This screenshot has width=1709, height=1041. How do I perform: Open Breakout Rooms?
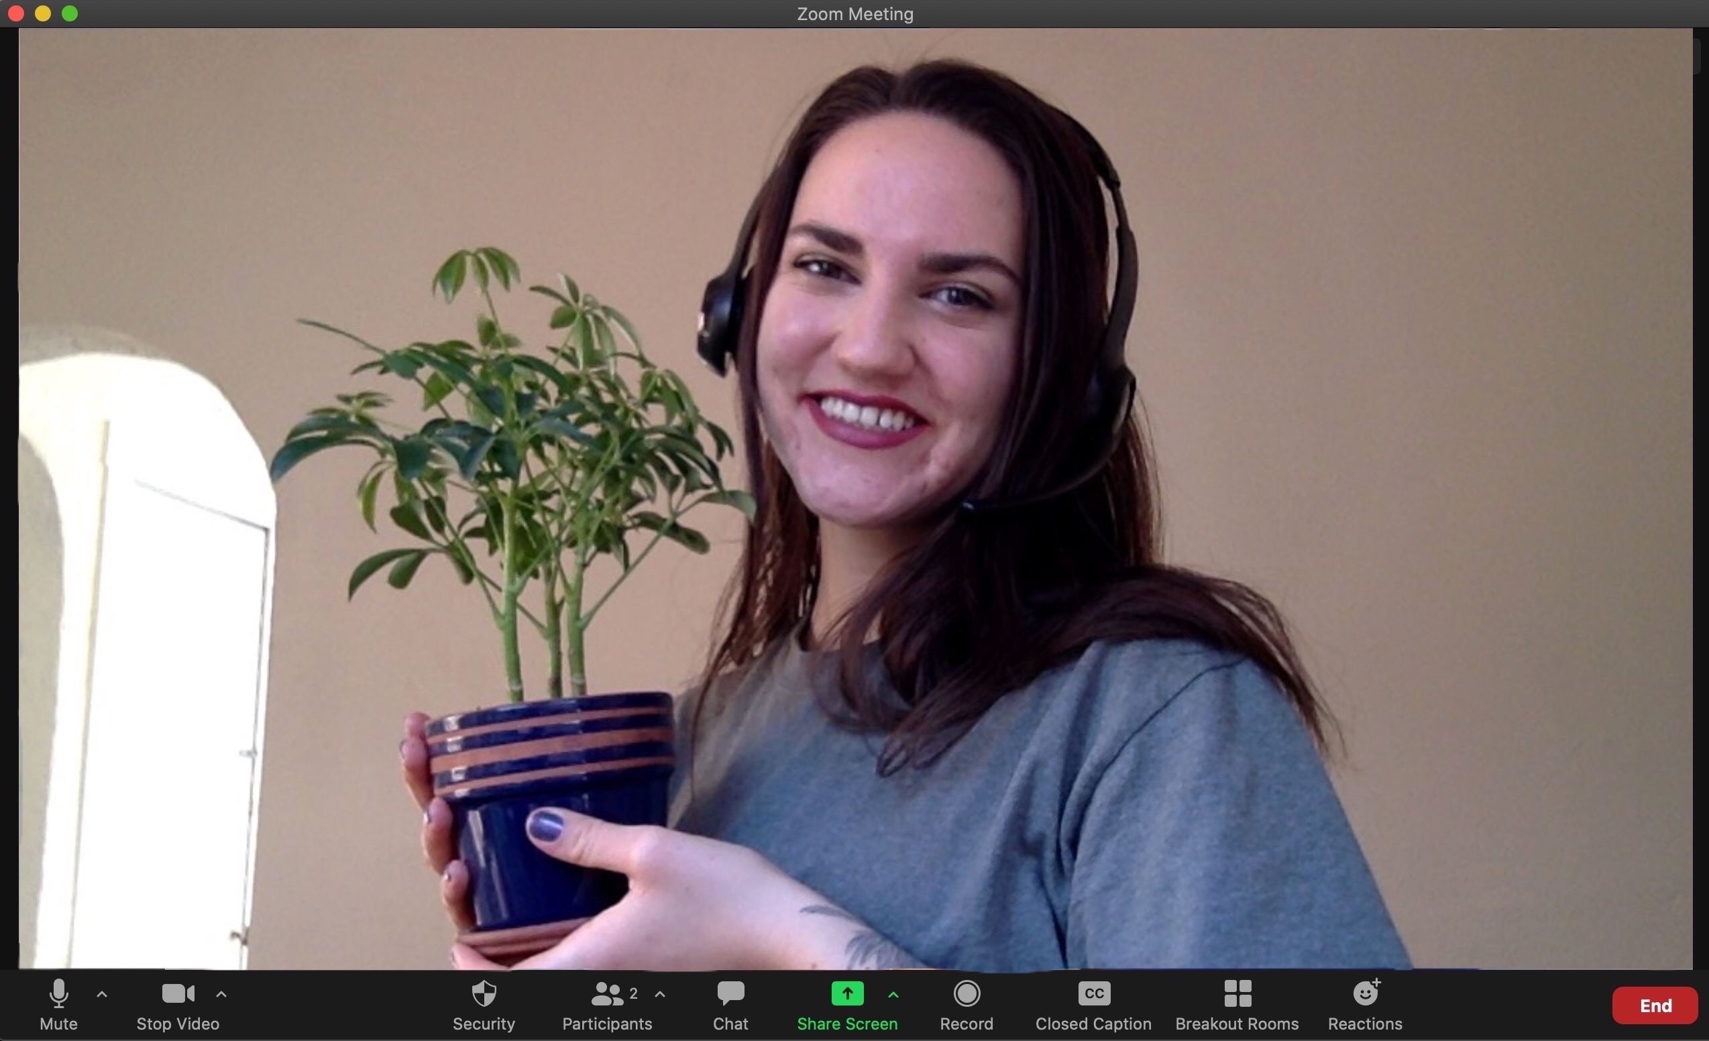(x=1237, y=1005)
